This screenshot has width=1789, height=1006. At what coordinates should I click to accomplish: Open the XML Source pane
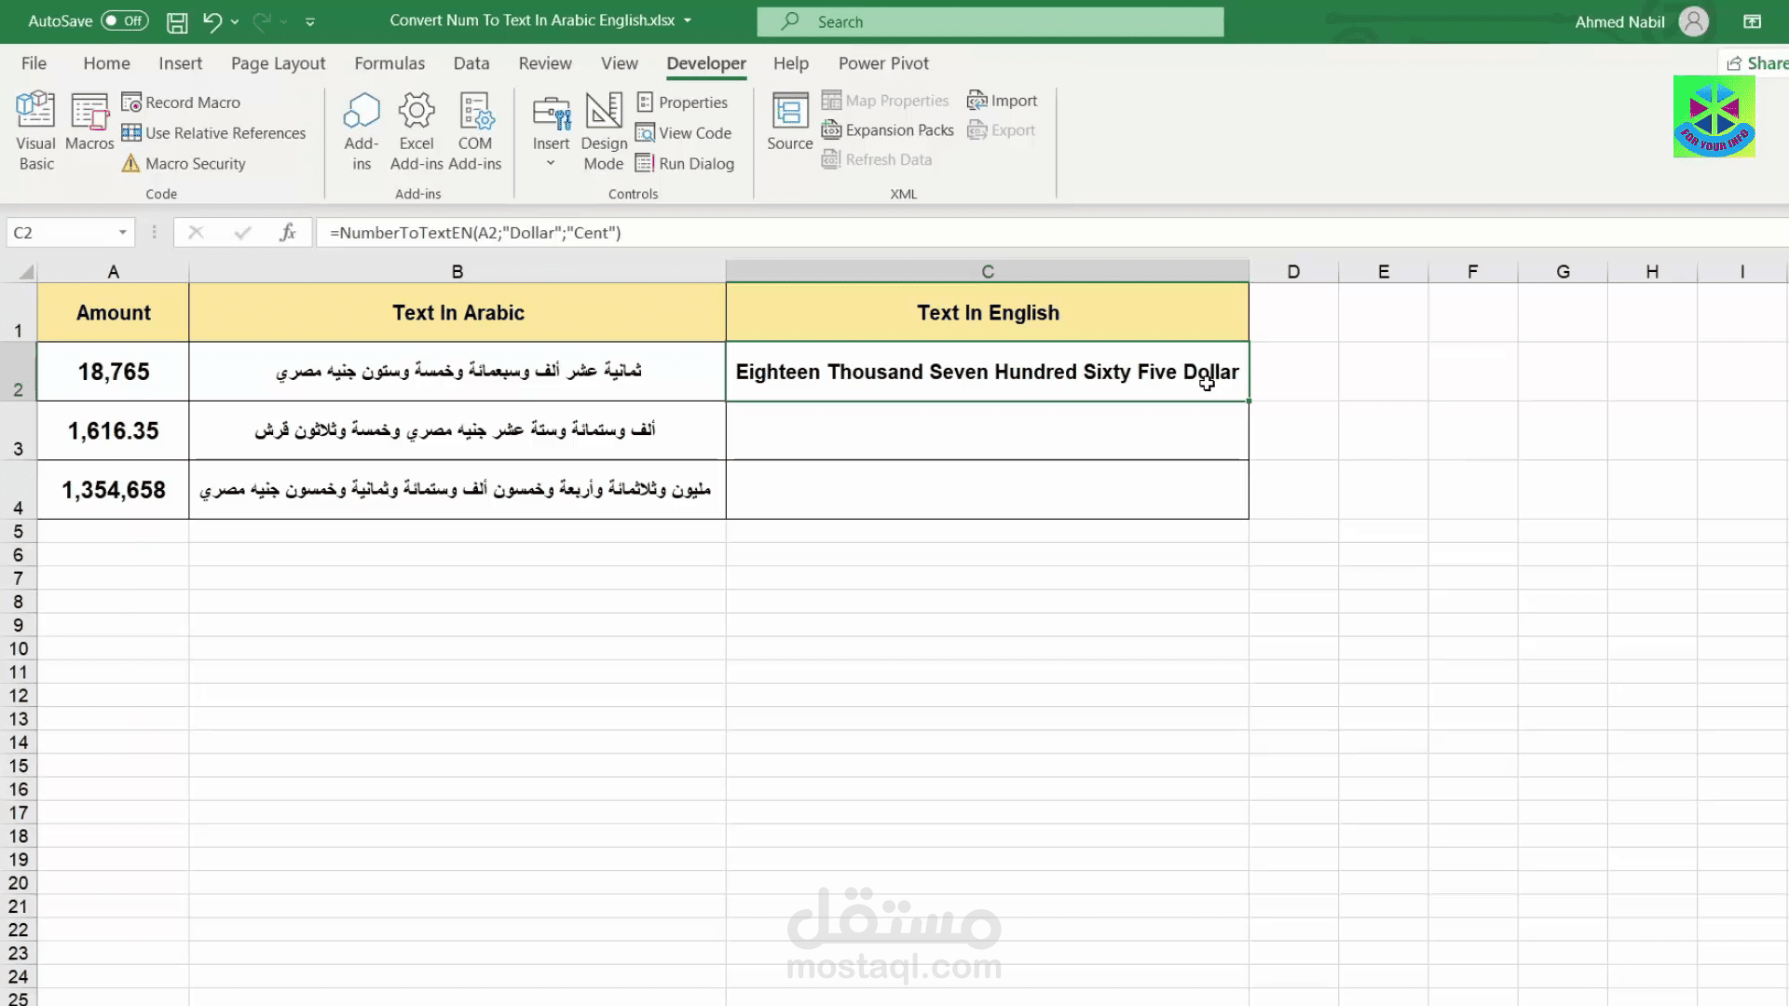(x=789, y=121)
